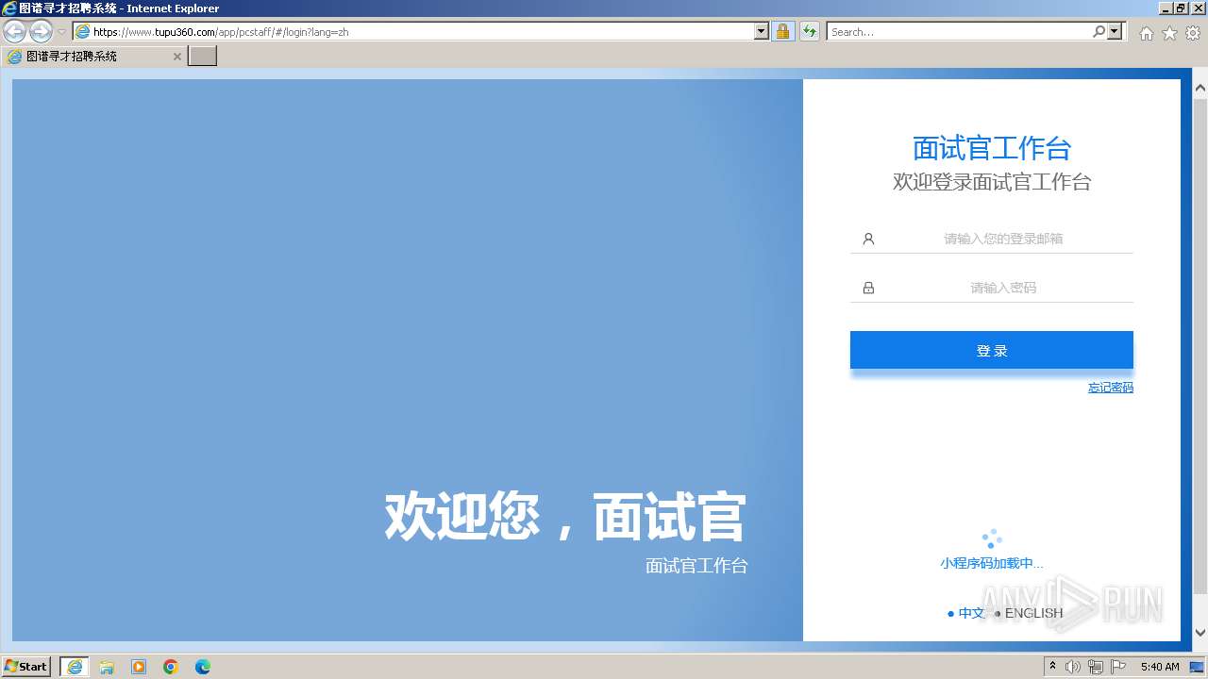Image resolution: width=1208 pixels, height=679 pixels.
Task: Click the user icon beside email field
Action: coord(868,239)
